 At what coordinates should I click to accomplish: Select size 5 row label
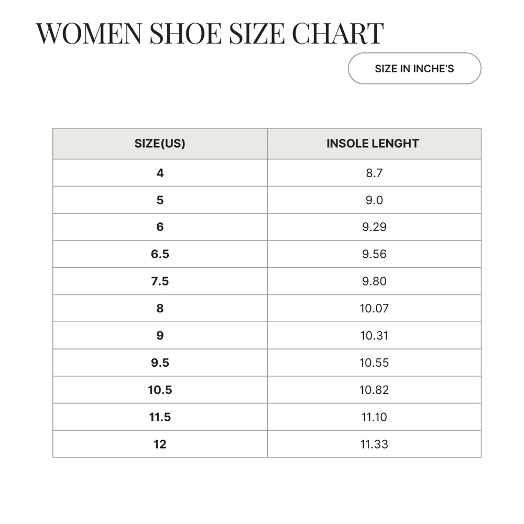tap(160, 200)
